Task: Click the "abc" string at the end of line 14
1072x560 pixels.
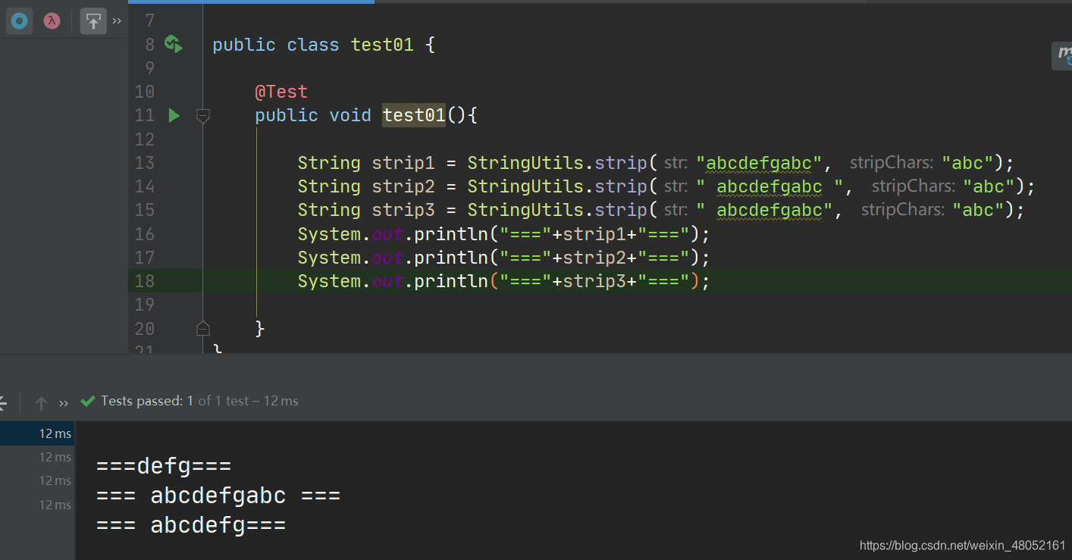Action: (989, 186)
